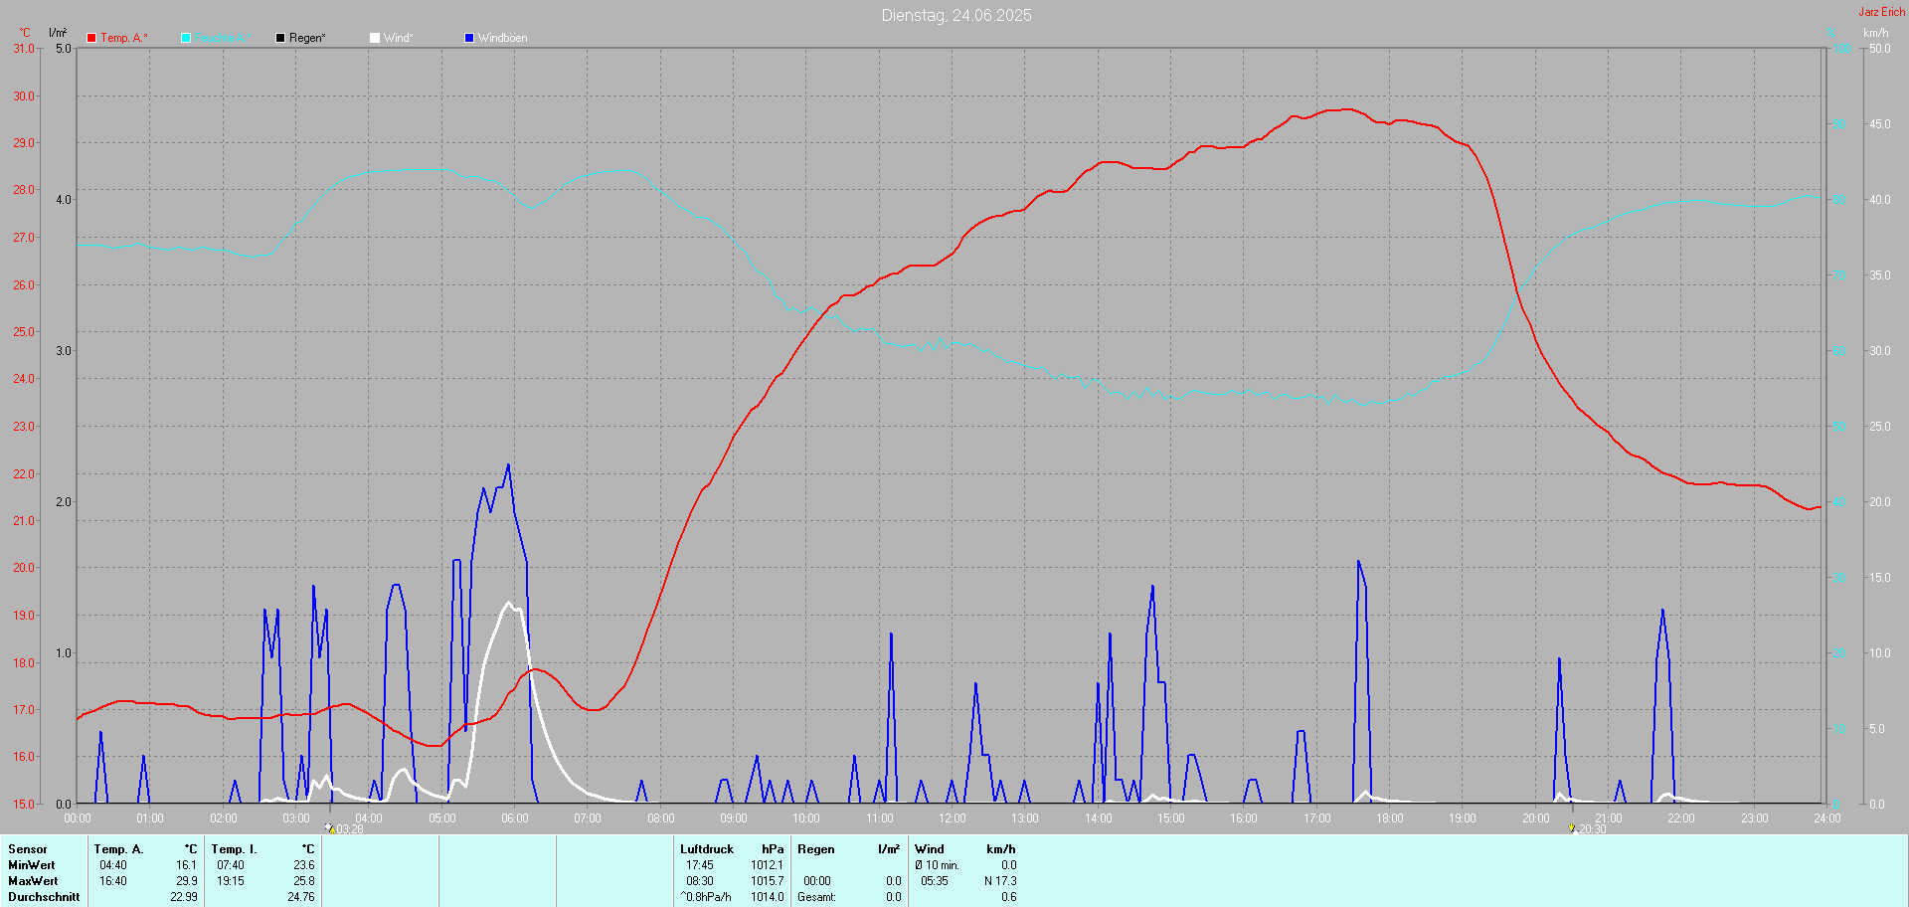Viewport: 1909px width, 907px height.
Task: Click the pressure trend '^0.8hPa/h'
Action: [706, 897]
